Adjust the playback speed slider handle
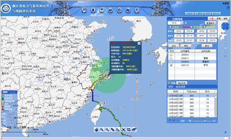This screenshot has height=139, width=231. [x=205, y=121]
